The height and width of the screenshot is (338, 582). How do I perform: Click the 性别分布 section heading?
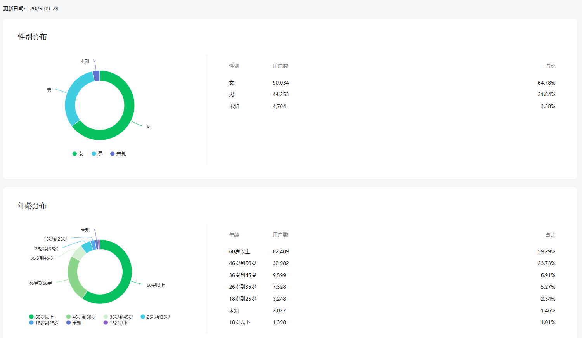coord(32,37)
